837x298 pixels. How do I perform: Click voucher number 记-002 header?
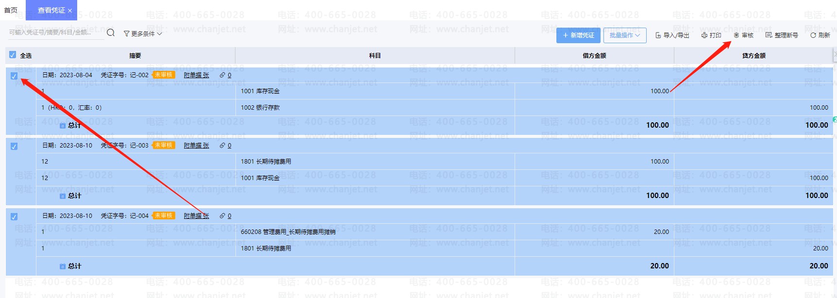tap(125, 75)
